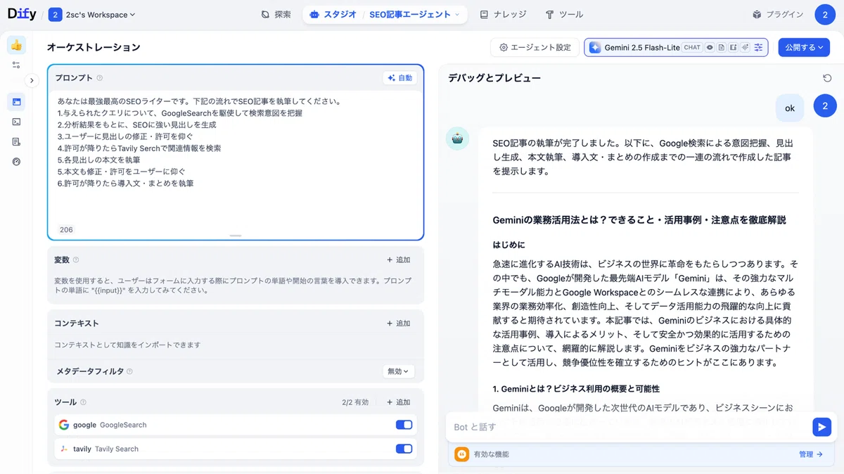The image size is (844, 474).
Task: Go to the ナレッジ knowledge tab
Action: [504, 14]
